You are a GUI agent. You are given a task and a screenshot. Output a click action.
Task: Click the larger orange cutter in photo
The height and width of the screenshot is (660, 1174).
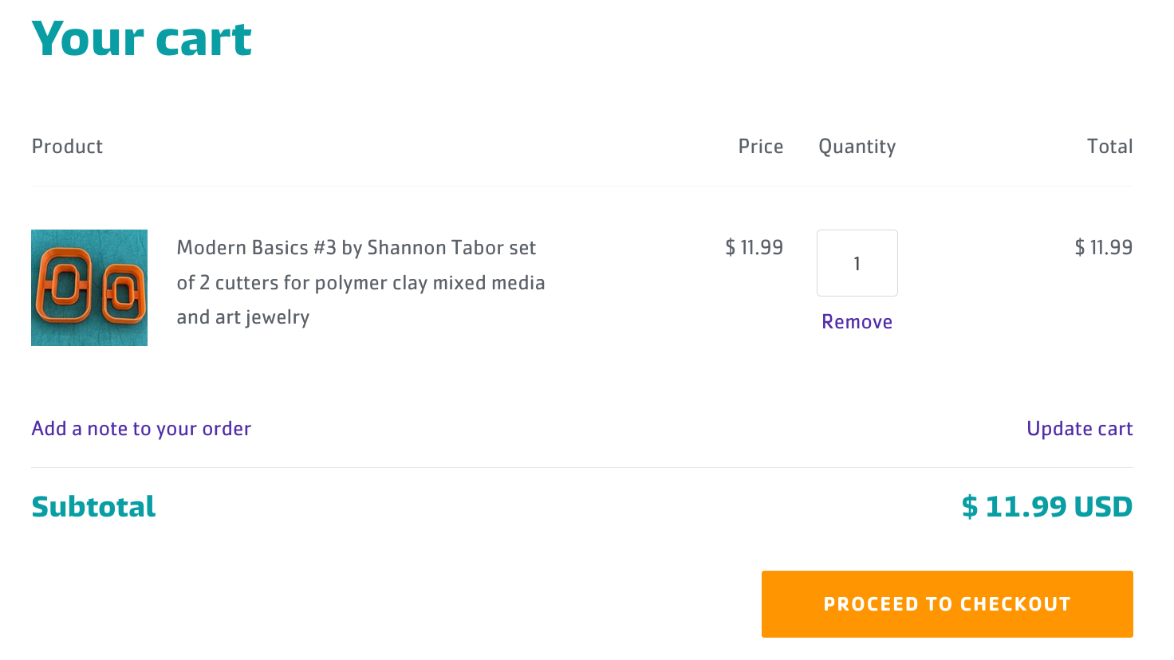(x=66, y=286)
